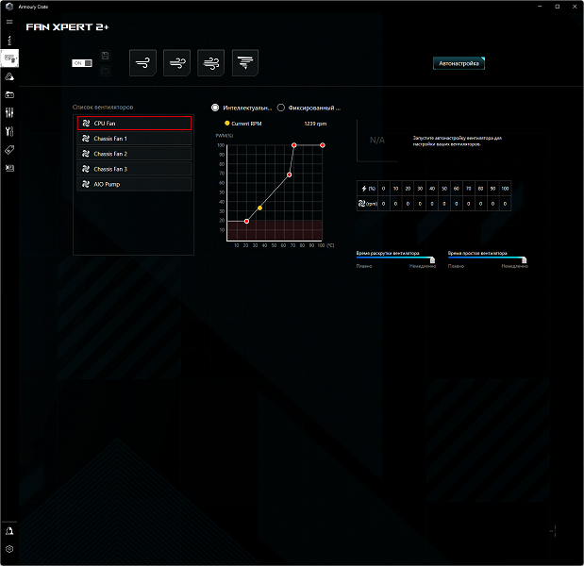Click the Автонастройка button
Viewport: 584px width, 566px height.
pos(459,63)
